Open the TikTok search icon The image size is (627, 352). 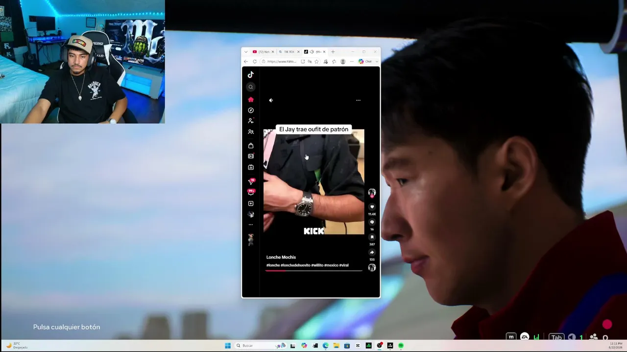point(251,87)
